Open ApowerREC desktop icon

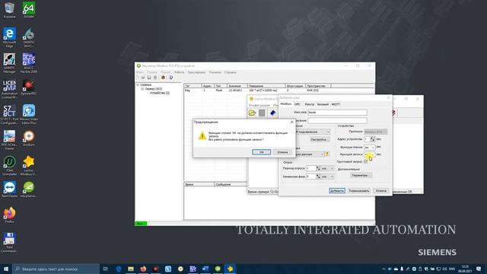coord(29,88)
